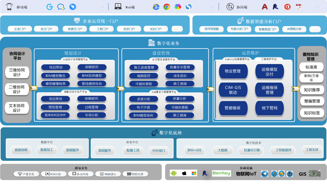
Task: Click the Apple logo icon
Action: tap(184, 173)
